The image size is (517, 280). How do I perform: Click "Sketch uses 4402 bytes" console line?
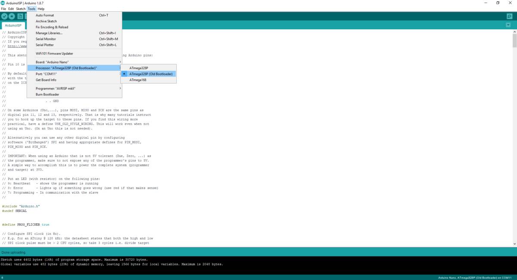(x=75, y=260)
